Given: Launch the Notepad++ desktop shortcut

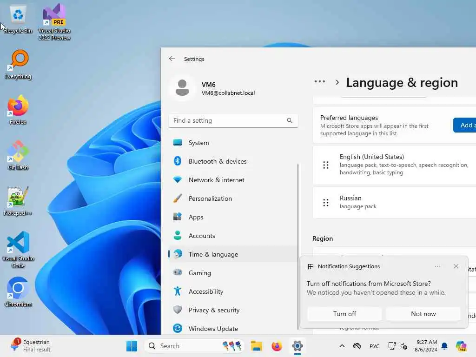Looking at the screenshot, I should coord(18,201).
